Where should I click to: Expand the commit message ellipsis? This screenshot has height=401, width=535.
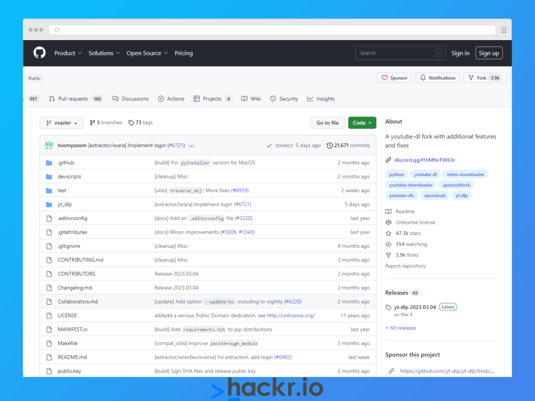192,145
